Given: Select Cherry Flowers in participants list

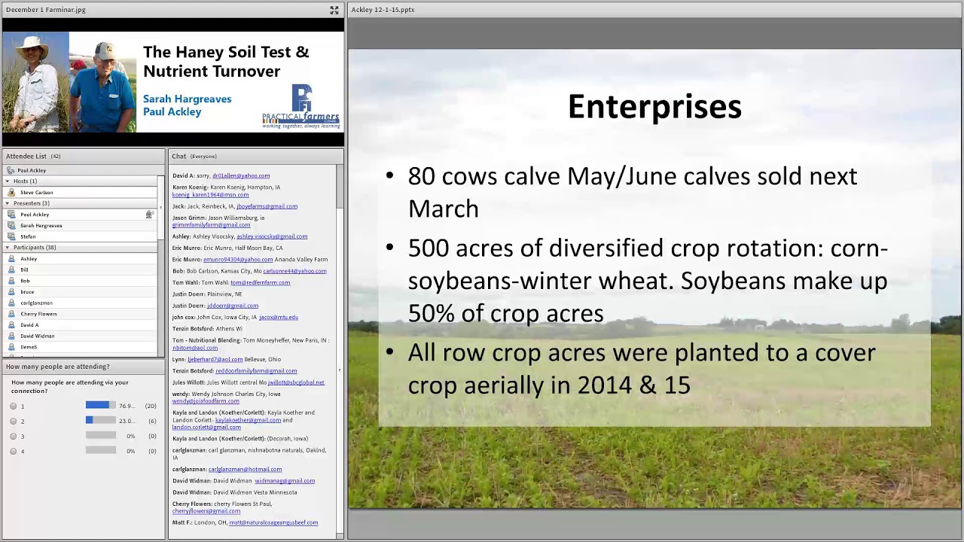Looking at the screenshot, I should point(81,314).
